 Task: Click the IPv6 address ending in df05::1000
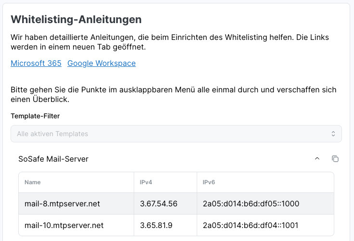tap(251, 204)
